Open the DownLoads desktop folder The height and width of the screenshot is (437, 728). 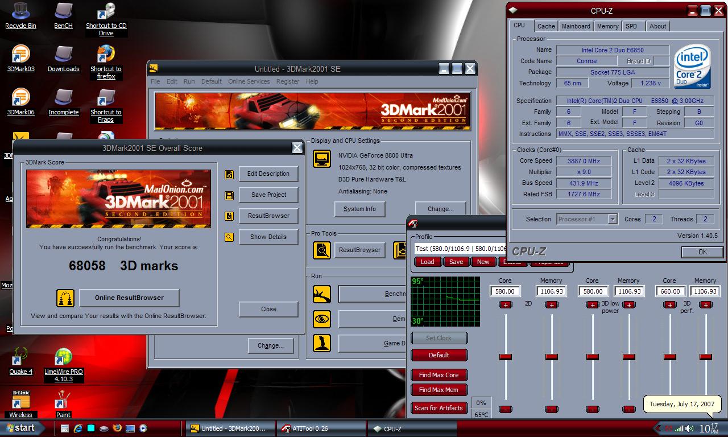[x=63, y=59]
